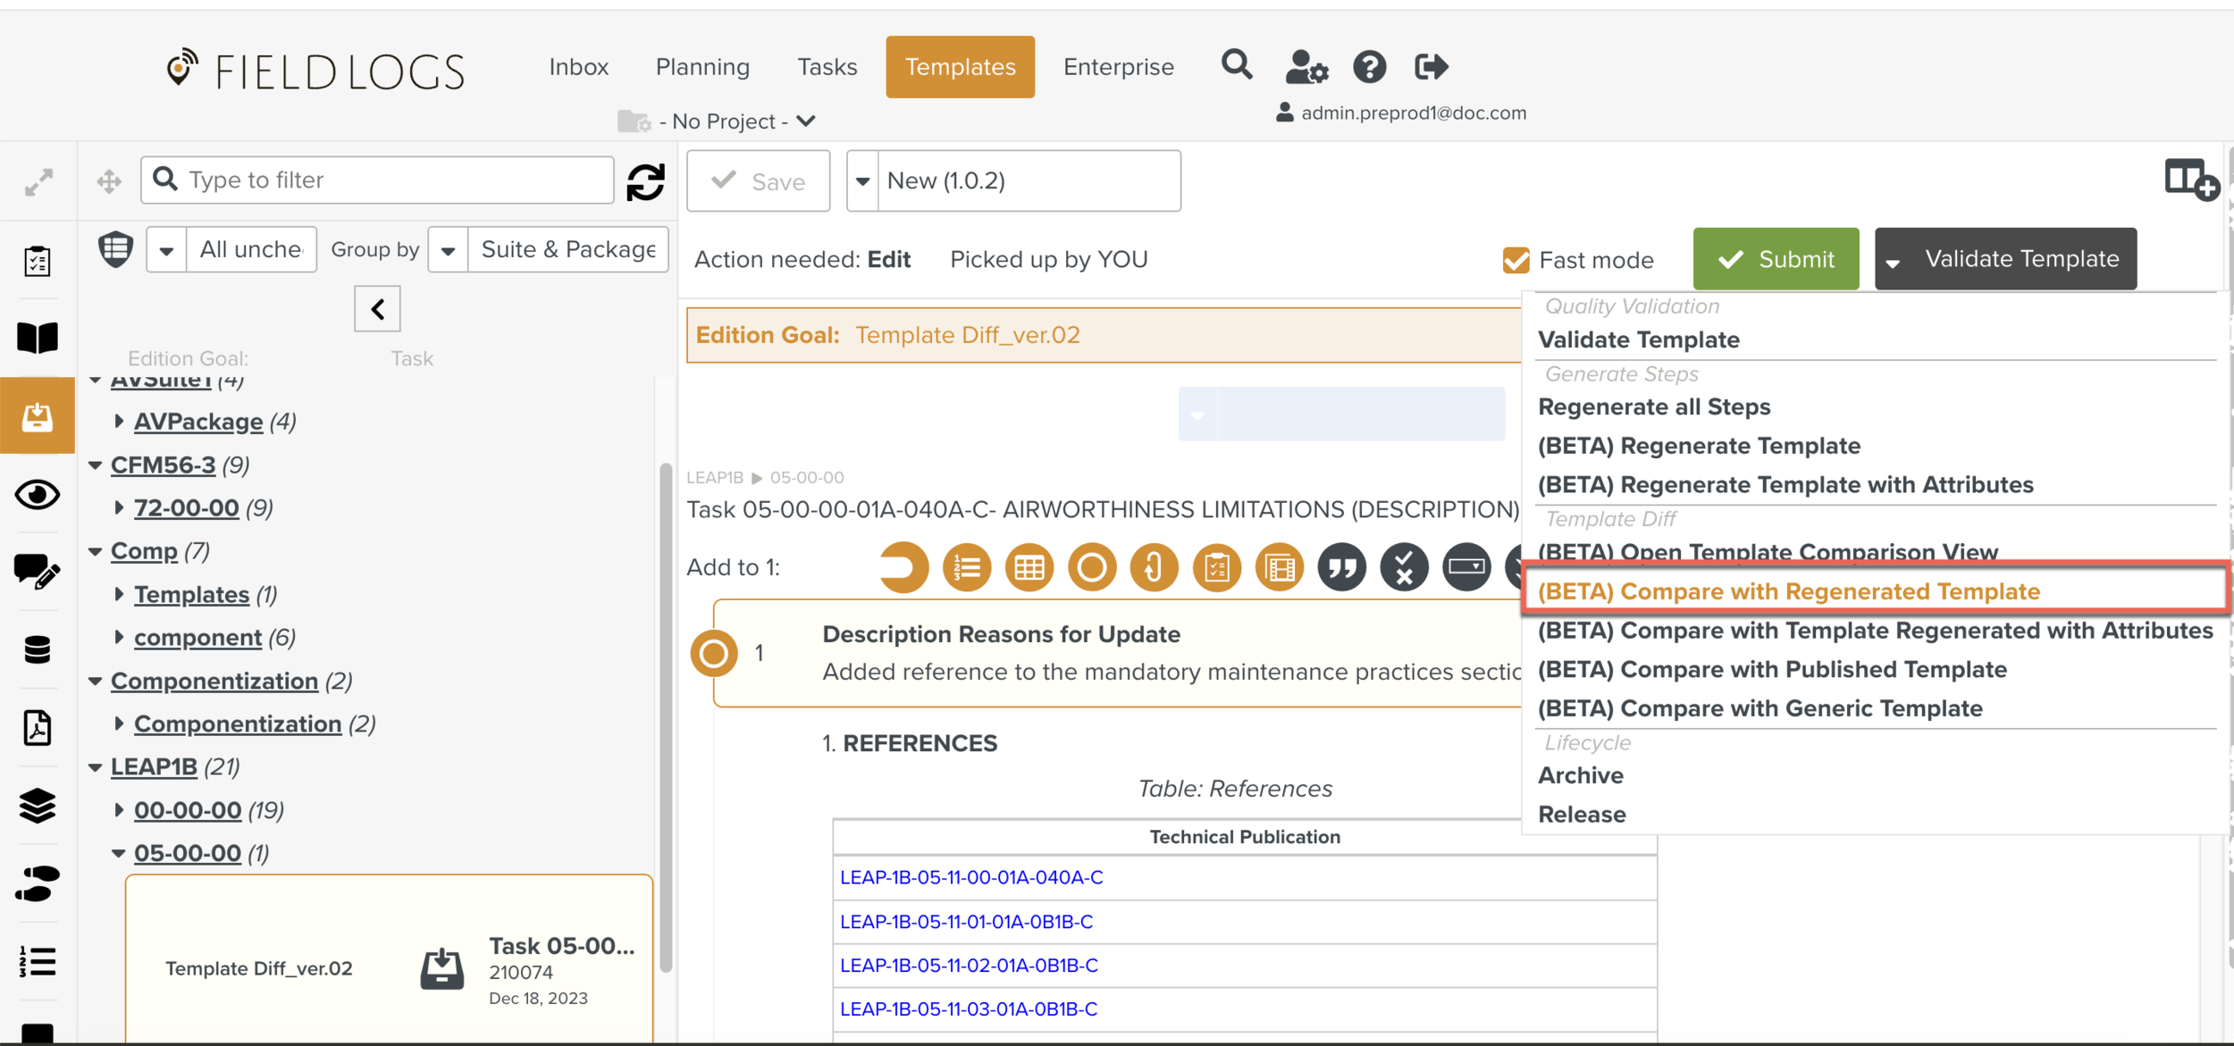Click the refresh icon beside filter field
Screen dimensions: 2234x1046
click(x=645, y=181)
